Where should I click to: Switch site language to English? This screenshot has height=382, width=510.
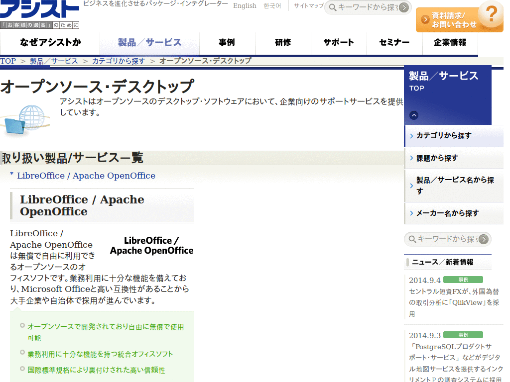click(245, 6)
